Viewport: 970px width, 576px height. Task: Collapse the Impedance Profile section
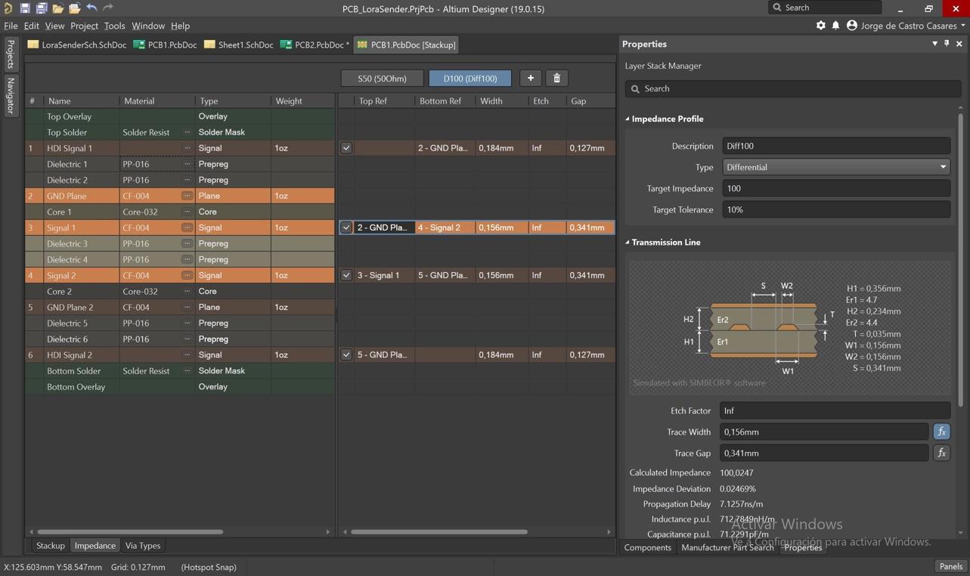tap(628, 119)
